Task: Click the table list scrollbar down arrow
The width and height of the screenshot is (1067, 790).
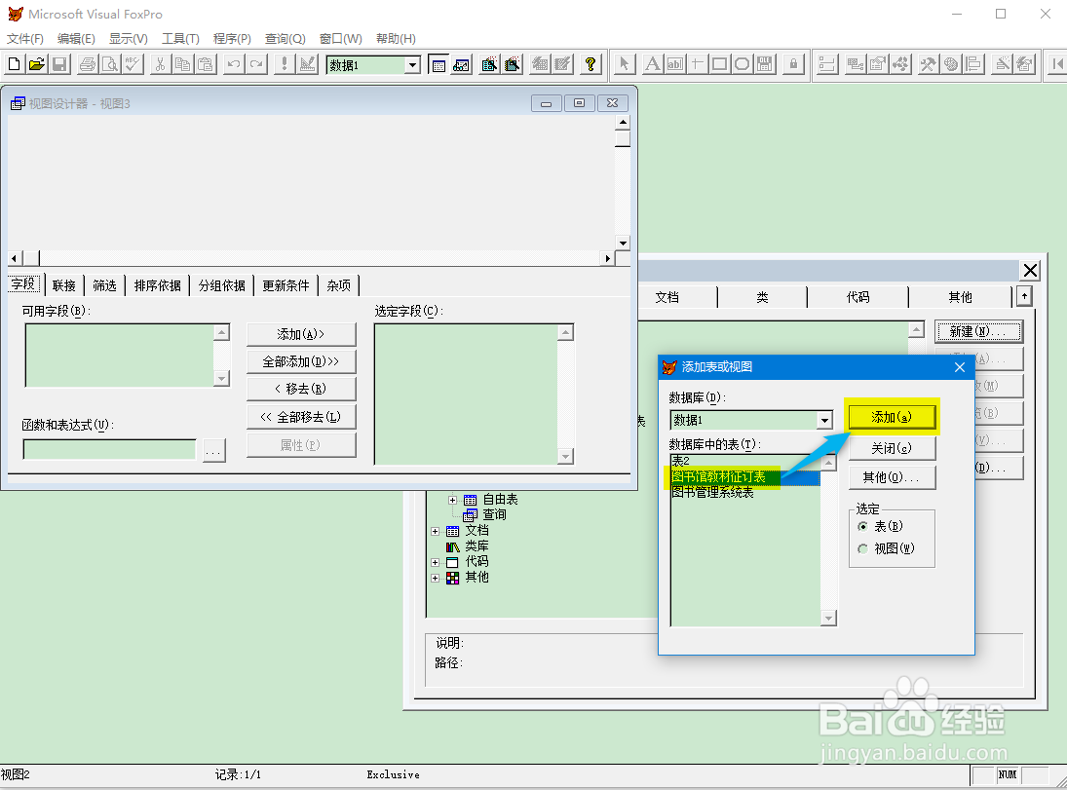Action: click(x=828, y=619)
